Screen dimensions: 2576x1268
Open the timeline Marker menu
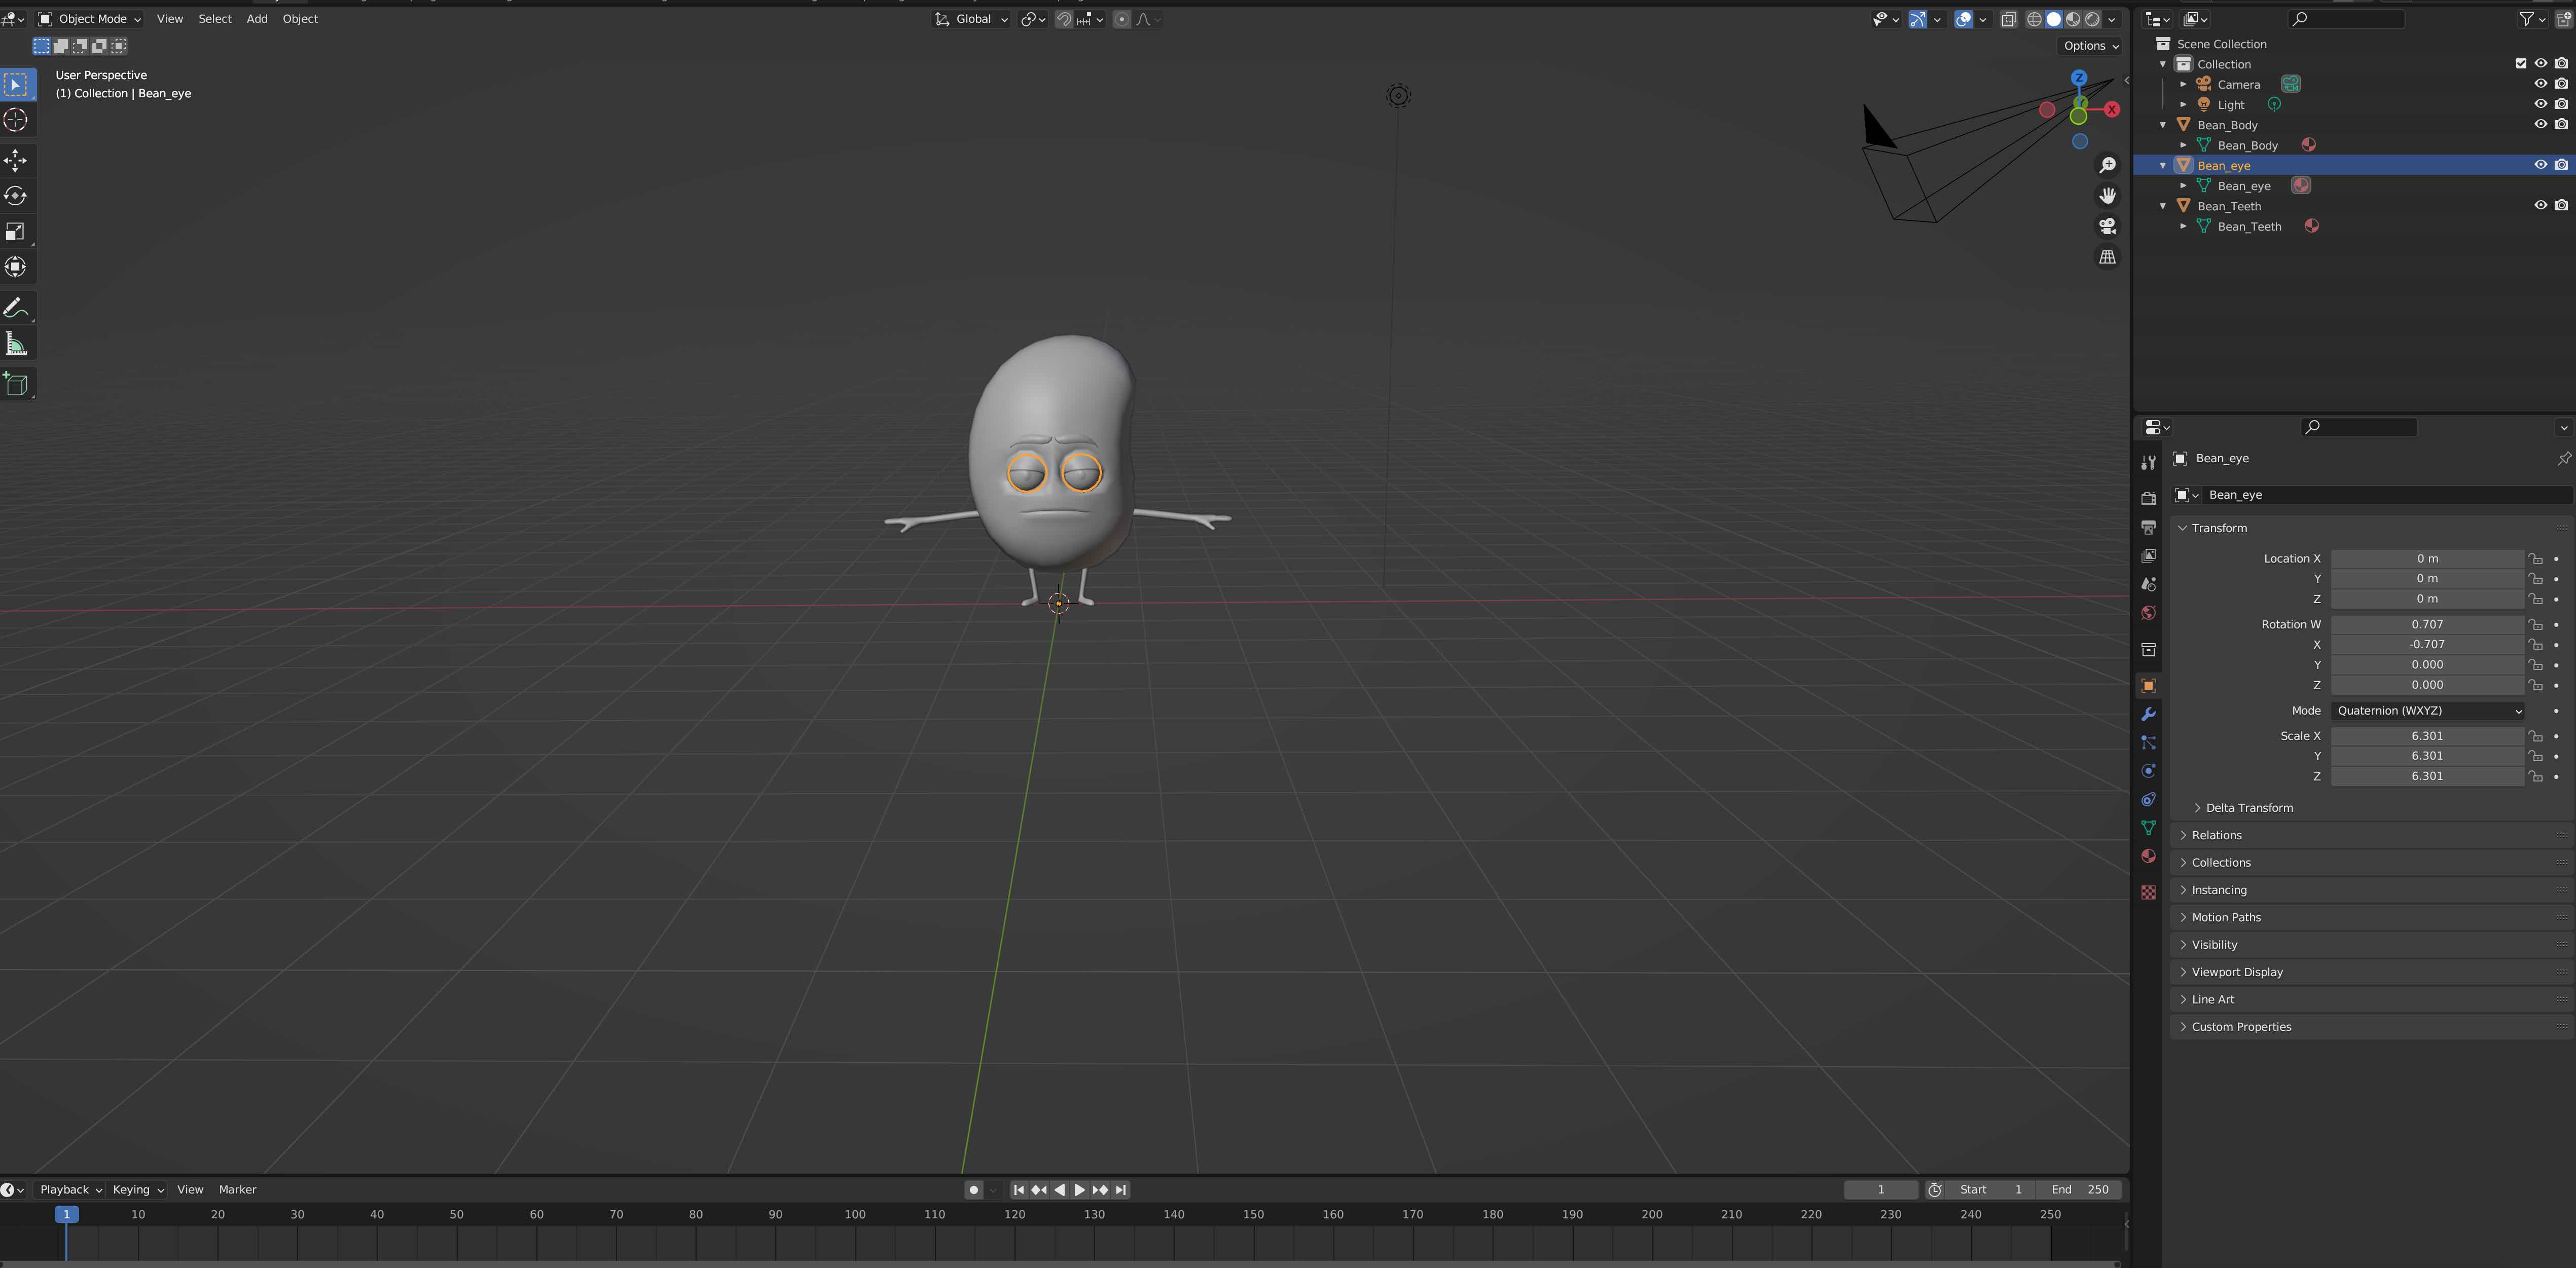[238, 1190]
